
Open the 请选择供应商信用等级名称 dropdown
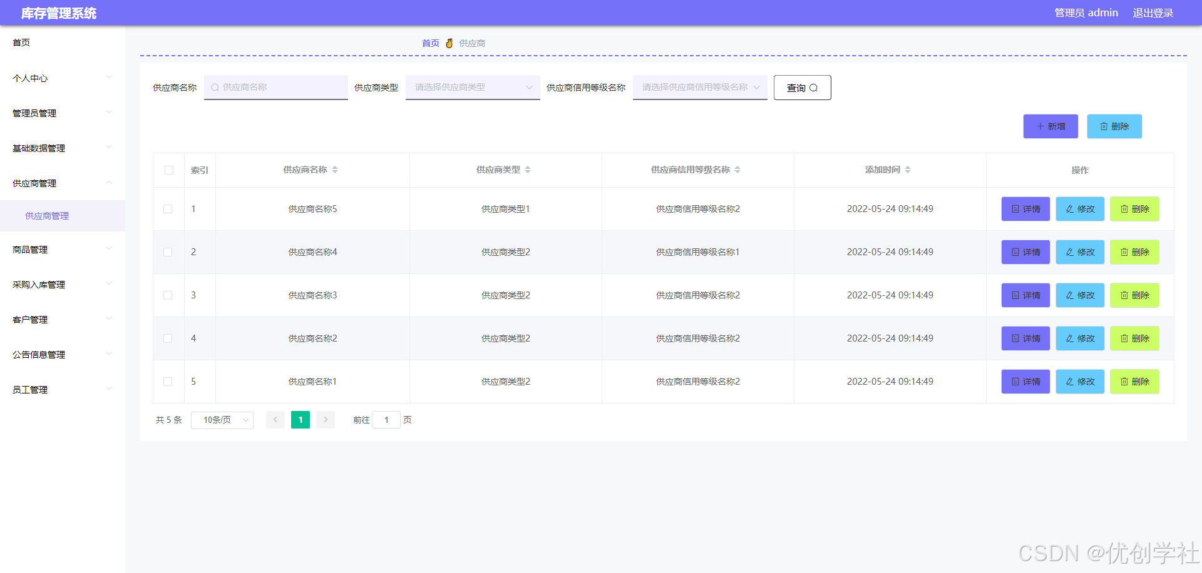[x=700, y=88]
